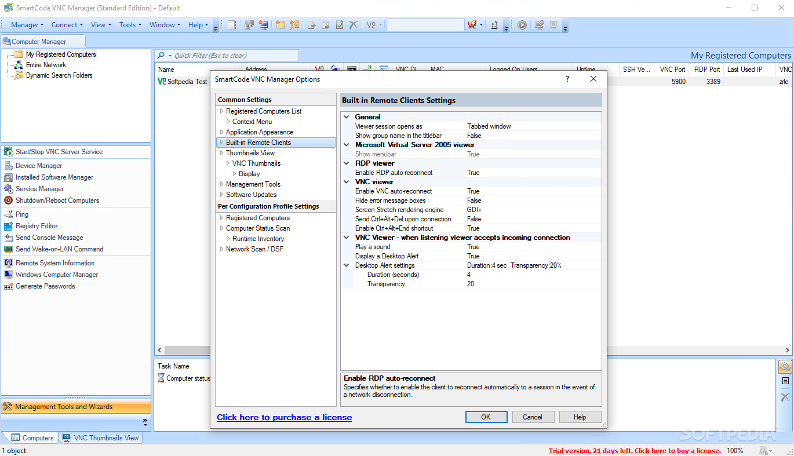Click the options checklist toolbar icon
Screen dimensions: 794x456
pos(494,25)
